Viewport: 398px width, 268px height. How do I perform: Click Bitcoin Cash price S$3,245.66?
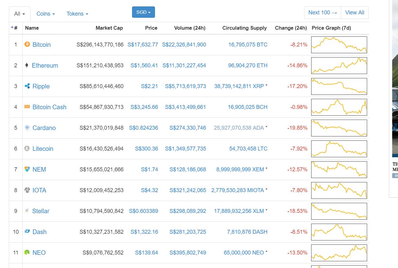tap(144, 107)
